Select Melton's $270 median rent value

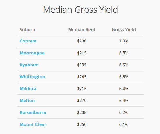tap(82, 101)
